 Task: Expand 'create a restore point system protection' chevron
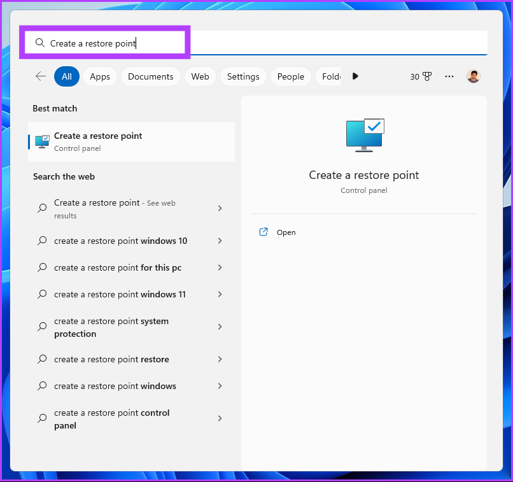click(x=220, y=327)
